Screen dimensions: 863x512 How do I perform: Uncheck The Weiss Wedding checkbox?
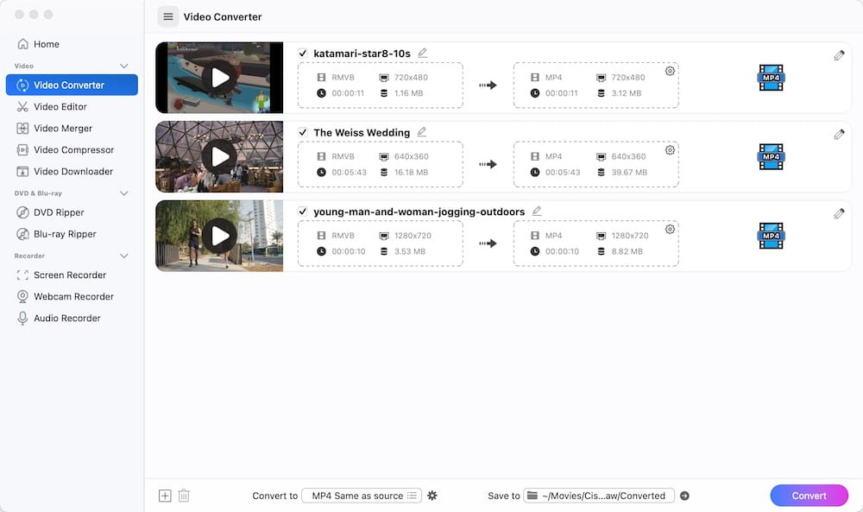pyautogui.click(x=302, y=132)
